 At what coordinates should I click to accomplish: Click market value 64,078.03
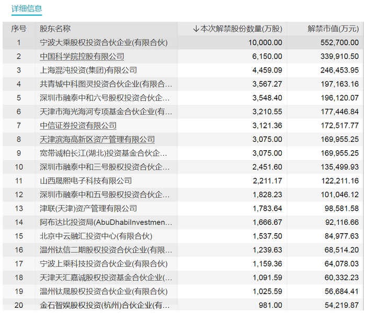tap(342, 264)
